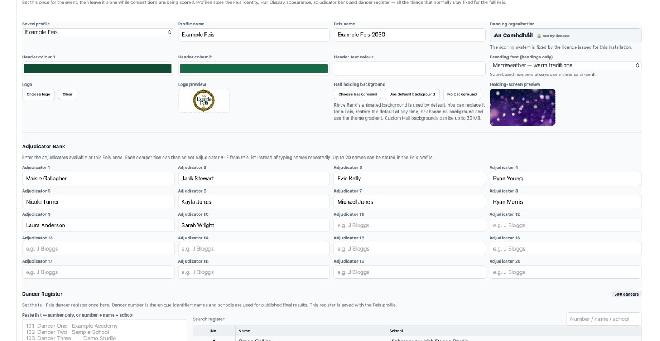Edit Adjudicator 4 field Ryan Young
The image size is (660, 341).
point(565,179)
